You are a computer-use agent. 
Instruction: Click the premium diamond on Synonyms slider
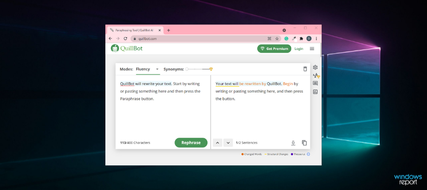[x=211, y=69]
